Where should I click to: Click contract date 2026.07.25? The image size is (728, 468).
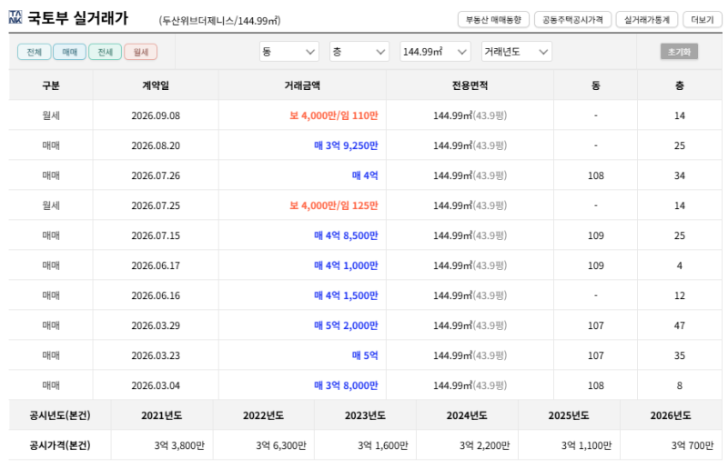click(x=156, y=205)
